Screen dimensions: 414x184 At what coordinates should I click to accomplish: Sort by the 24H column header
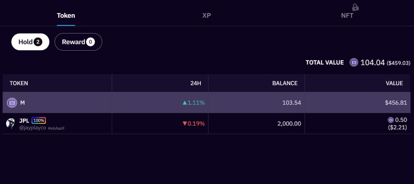[x=195, y=83]
